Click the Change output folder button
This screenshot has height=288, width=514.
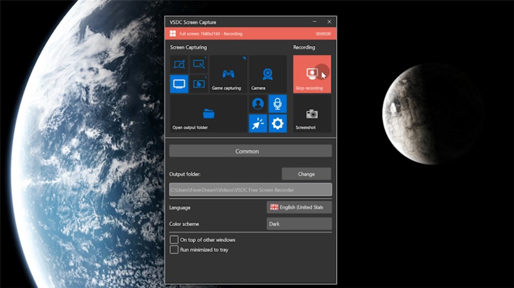tap(306, 174)
